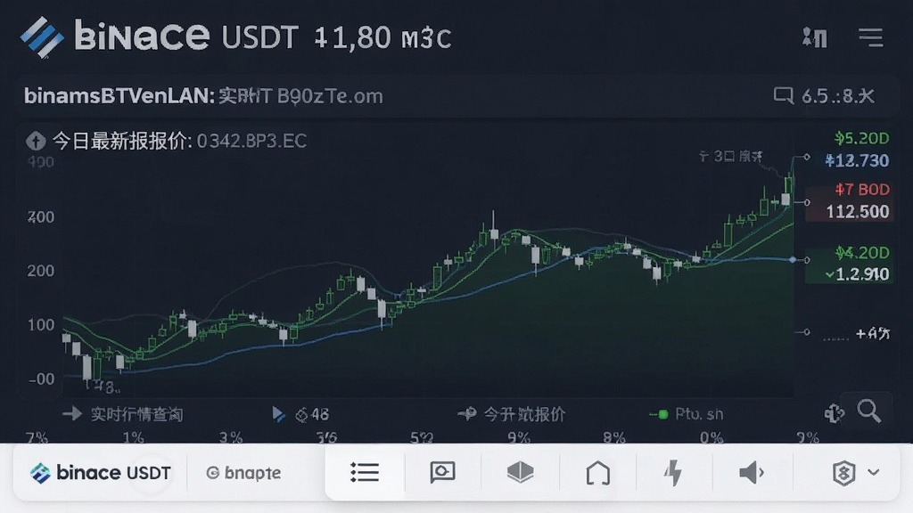The height and width of the screenshot is (513, 913).
Task: Open the comment icon beside 6.5
Action: 783,95
